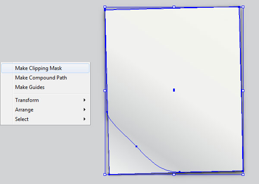The height and width of the screenshot is (184, 259).
Task: Click the top-right bounding box handle
Action: click(x=243, y=7)
